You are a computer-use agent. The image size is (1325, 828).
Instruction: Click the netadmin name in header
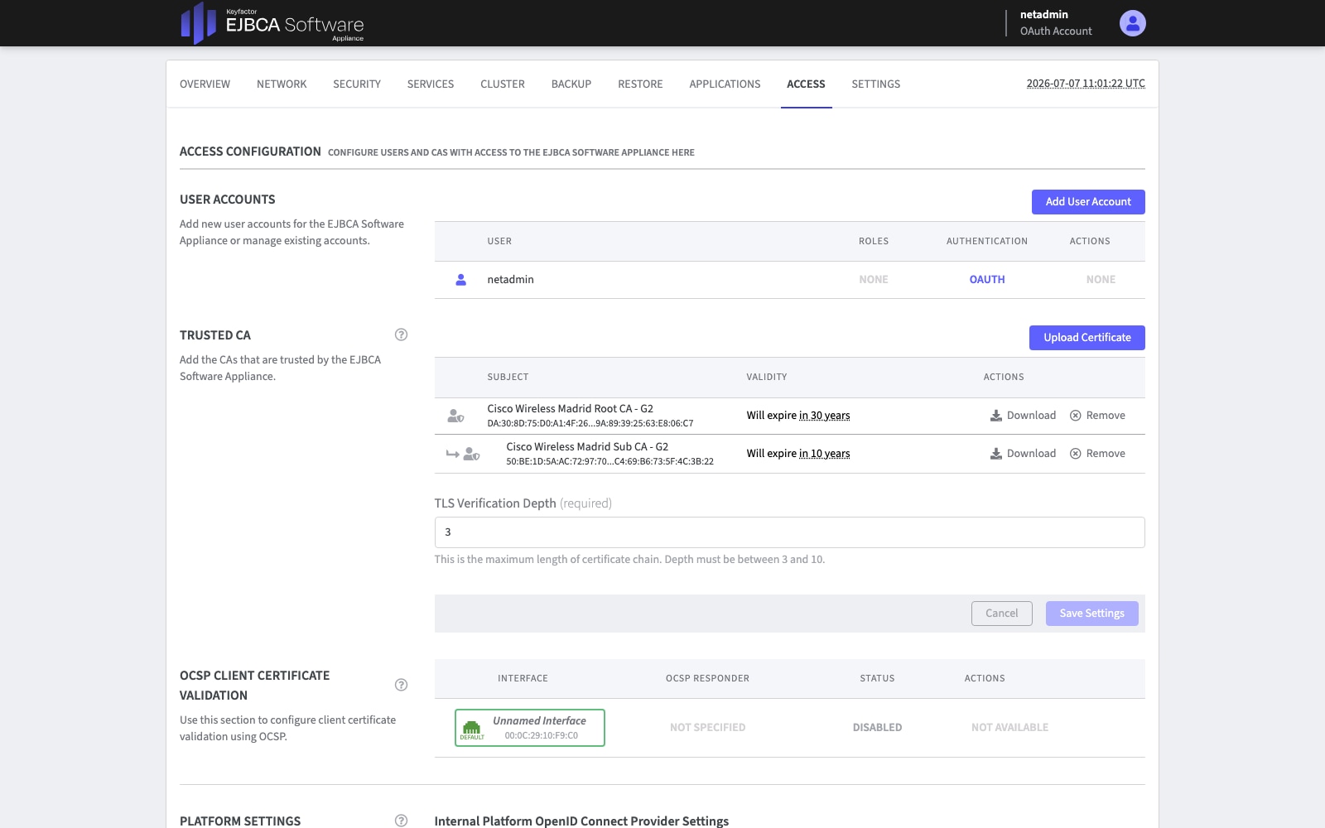click(1043, 15)
